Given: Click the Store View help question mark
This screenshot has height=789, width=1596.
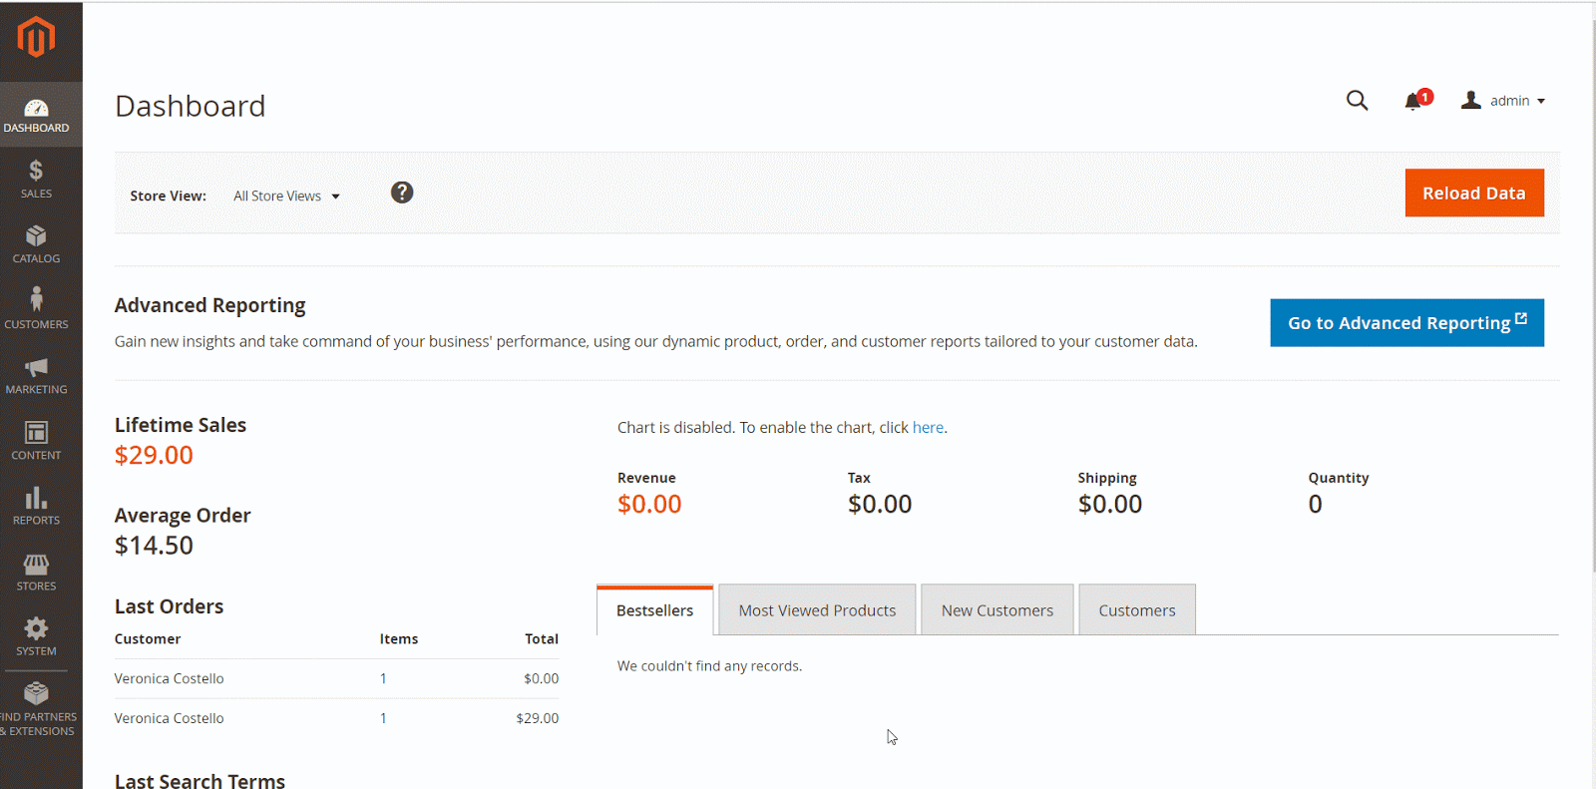Looking at the screenshot, I should pos(402,193).
